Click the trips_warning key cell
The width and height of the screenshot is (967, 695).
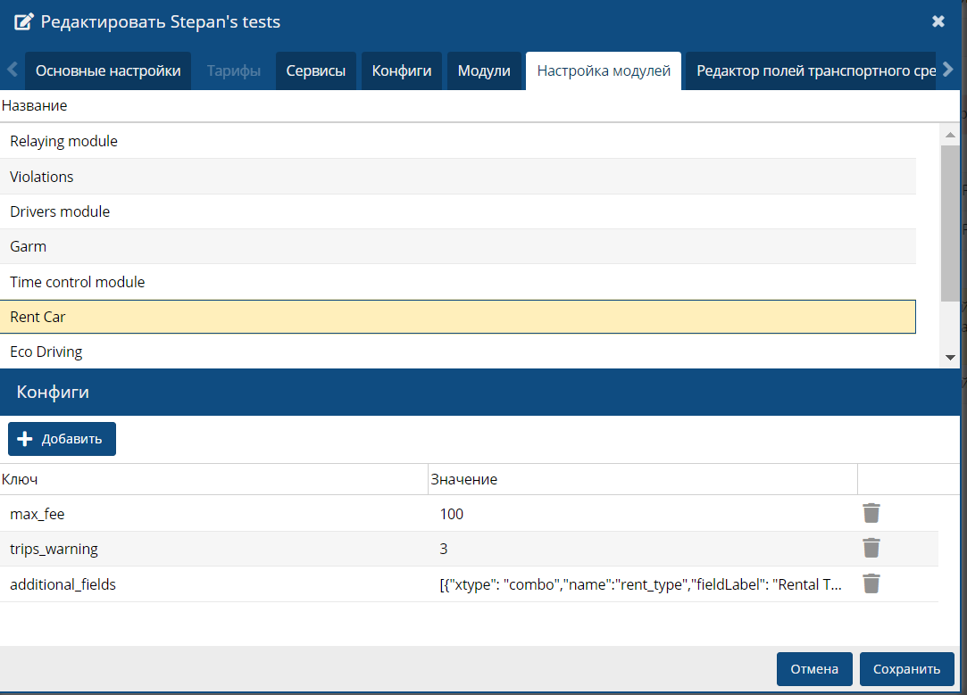click(x=214, y=549)
